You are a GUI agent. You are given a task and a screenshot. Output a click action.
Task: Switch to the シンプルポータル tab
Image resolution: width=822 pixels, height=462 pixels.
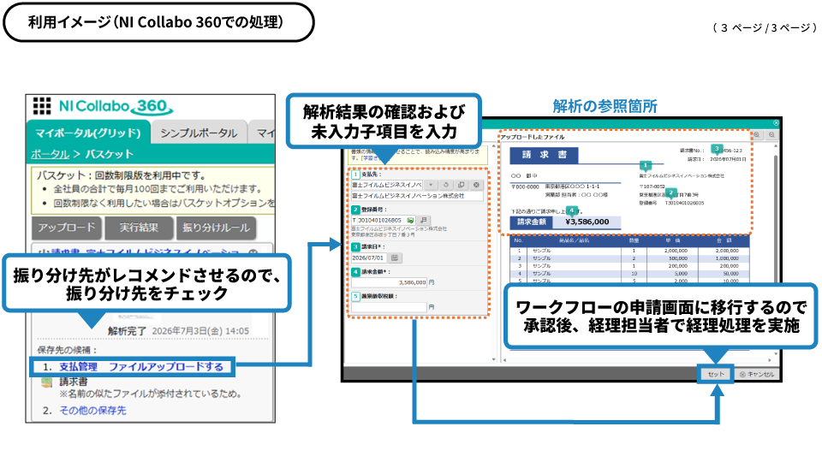[198, 133]
